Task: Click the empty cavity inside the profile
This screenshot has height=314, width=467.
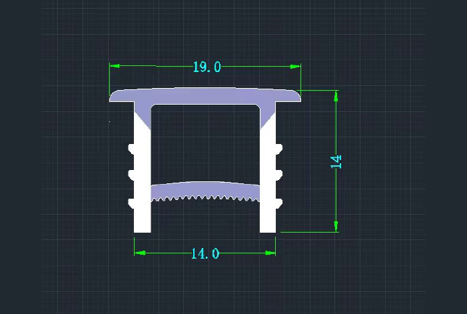Action: click(x=205, y=143)
